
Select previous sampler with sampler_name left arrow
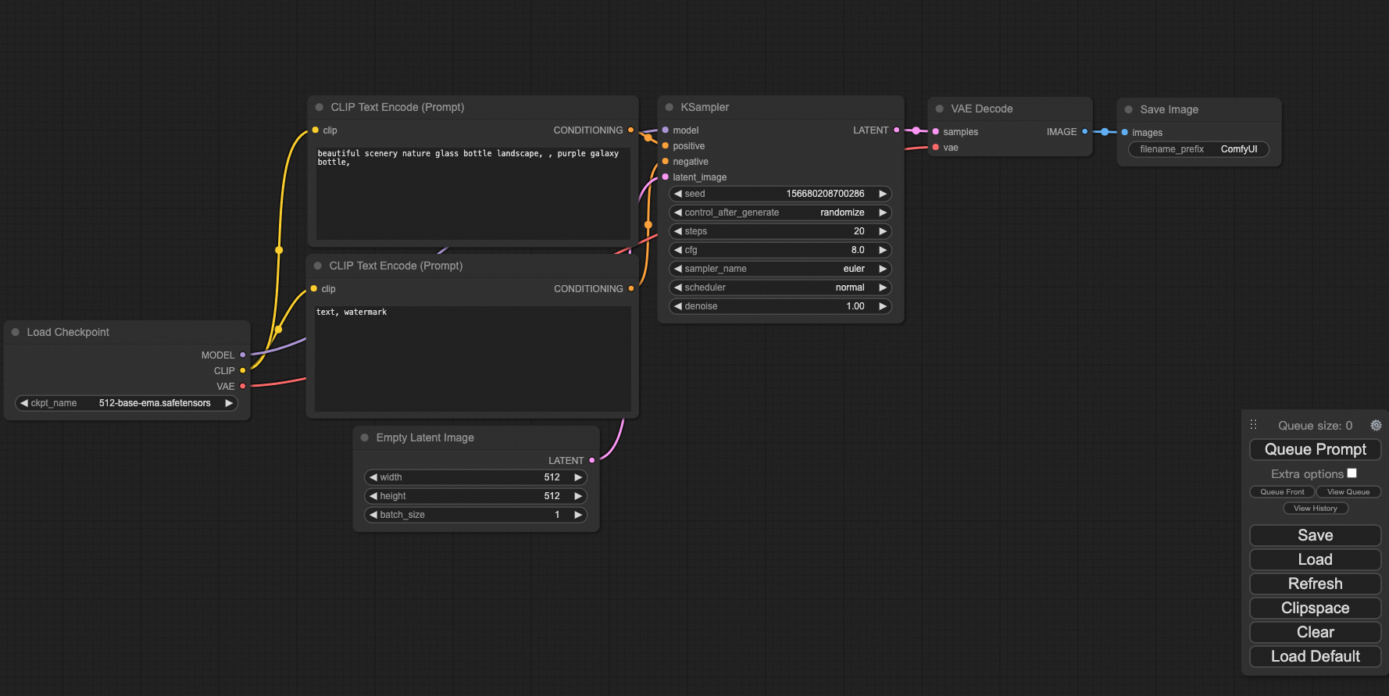[678, 269]
